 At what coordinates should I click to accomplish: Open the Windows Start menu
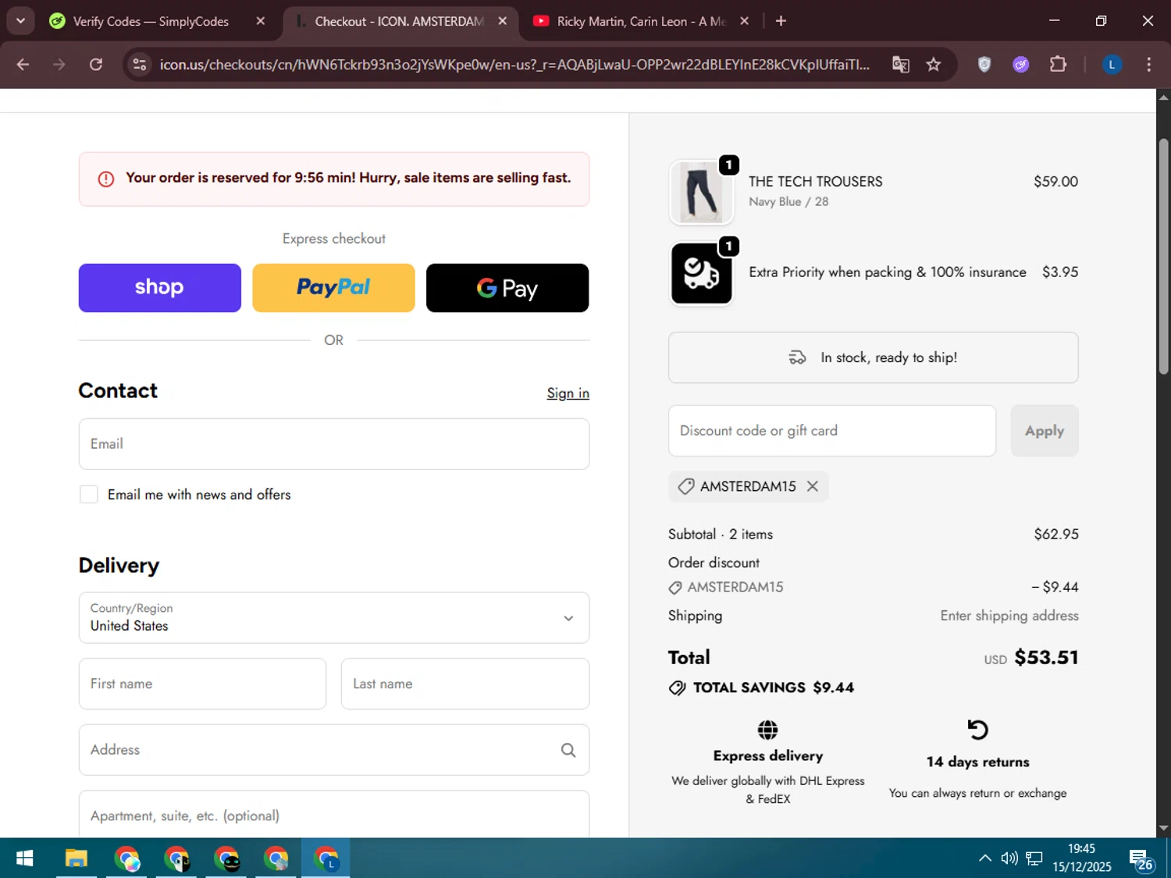coord(24,858)
